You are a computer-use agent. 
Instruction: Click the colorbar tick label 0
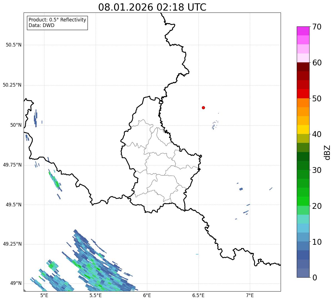tap(315, 278)
